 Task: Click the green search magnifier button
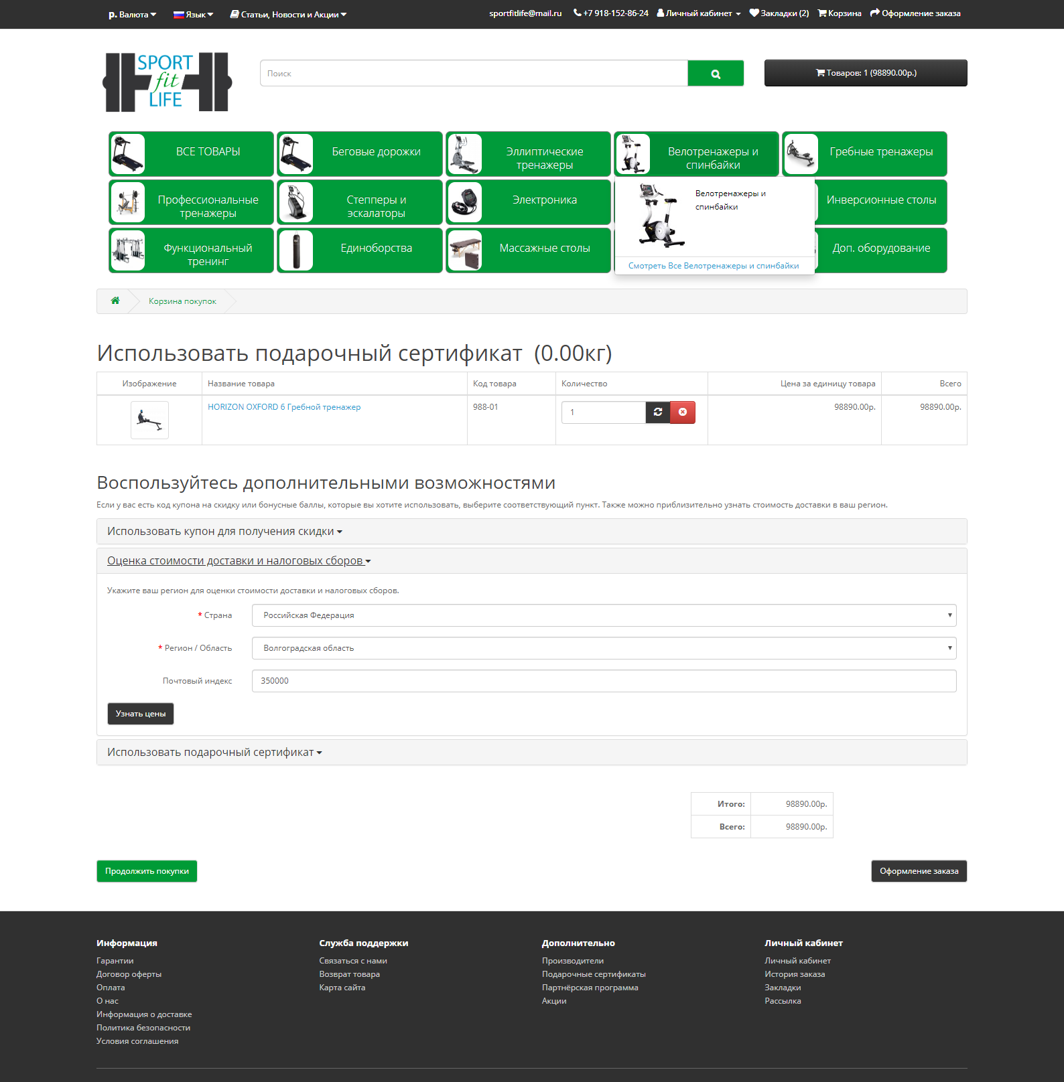[x=716, y=74]
